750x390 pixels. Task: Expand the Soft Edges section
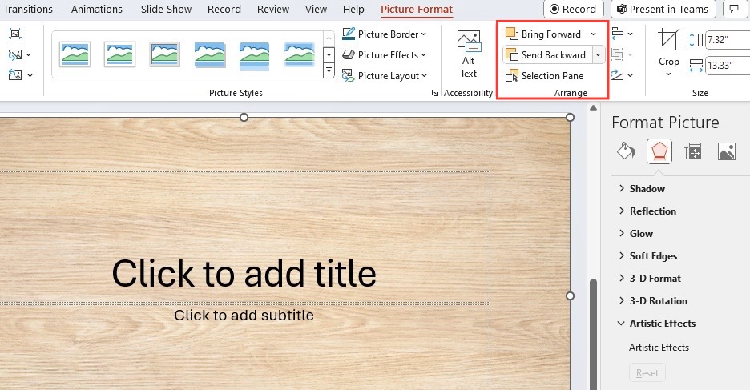tap(647, 255)
